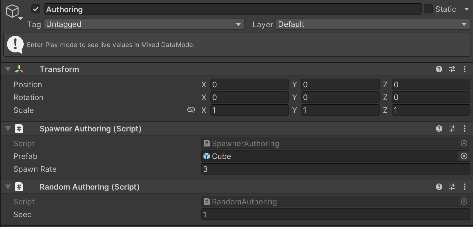
Task: Open the icon picker arrow below cube
Action: tap(20, 19)
